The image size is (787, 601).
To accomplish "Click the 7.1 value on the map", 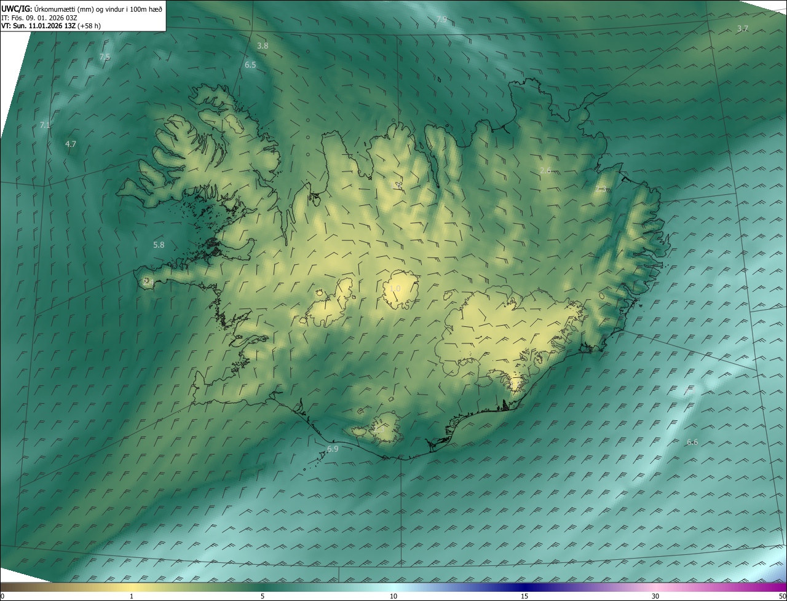I will (44, 125).
